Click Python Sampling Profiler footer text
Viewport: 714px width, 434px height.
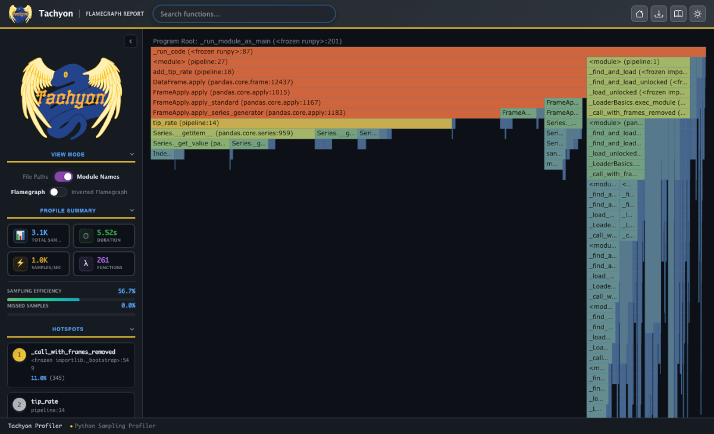(x=115, y=426)
